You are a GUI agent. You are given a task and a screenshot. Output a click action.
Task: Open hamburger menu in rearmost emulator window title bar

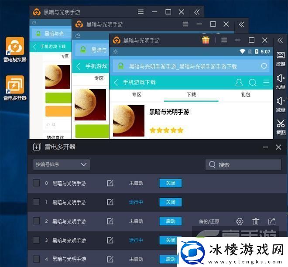coord(141,12)
